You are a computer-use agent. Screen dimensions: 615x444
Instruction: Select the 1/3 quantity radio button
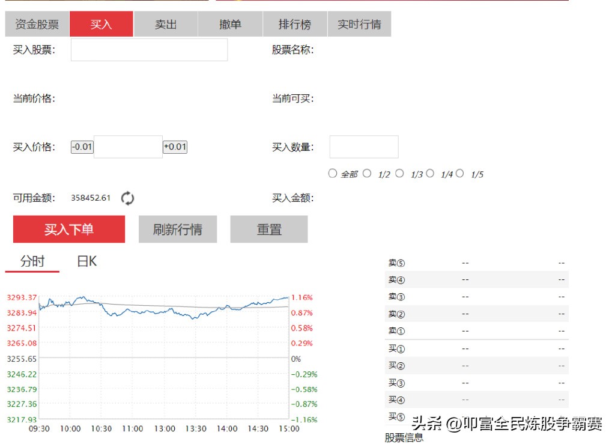400,174
